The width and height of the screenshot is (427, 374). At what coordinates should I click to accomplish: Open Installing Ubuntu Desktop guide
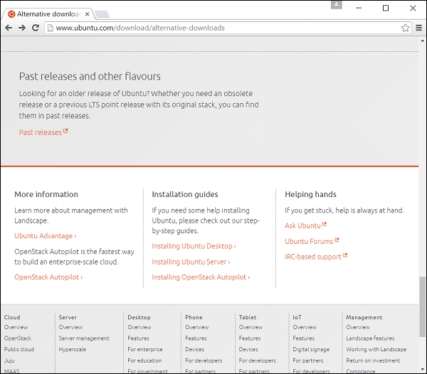coord(194,246)
